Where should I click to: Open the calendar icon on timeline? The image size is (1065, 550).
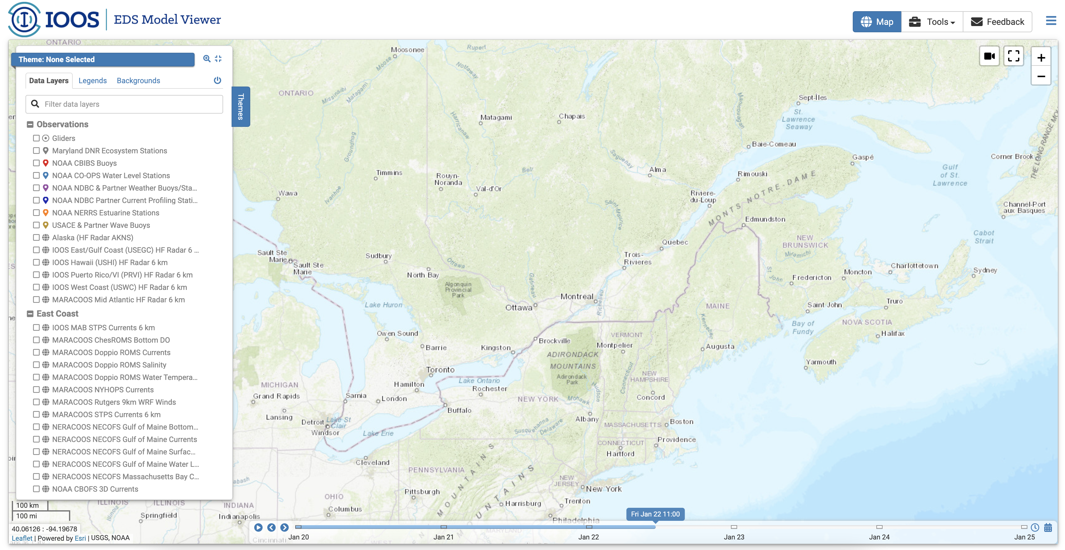pos(1048,527)
